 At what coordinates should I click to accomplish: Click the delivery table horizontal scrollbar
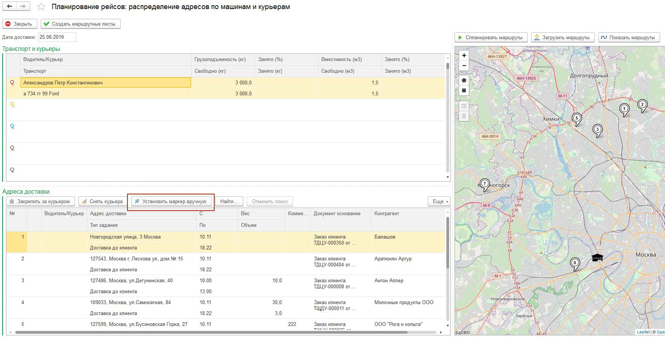click(211, 332)
